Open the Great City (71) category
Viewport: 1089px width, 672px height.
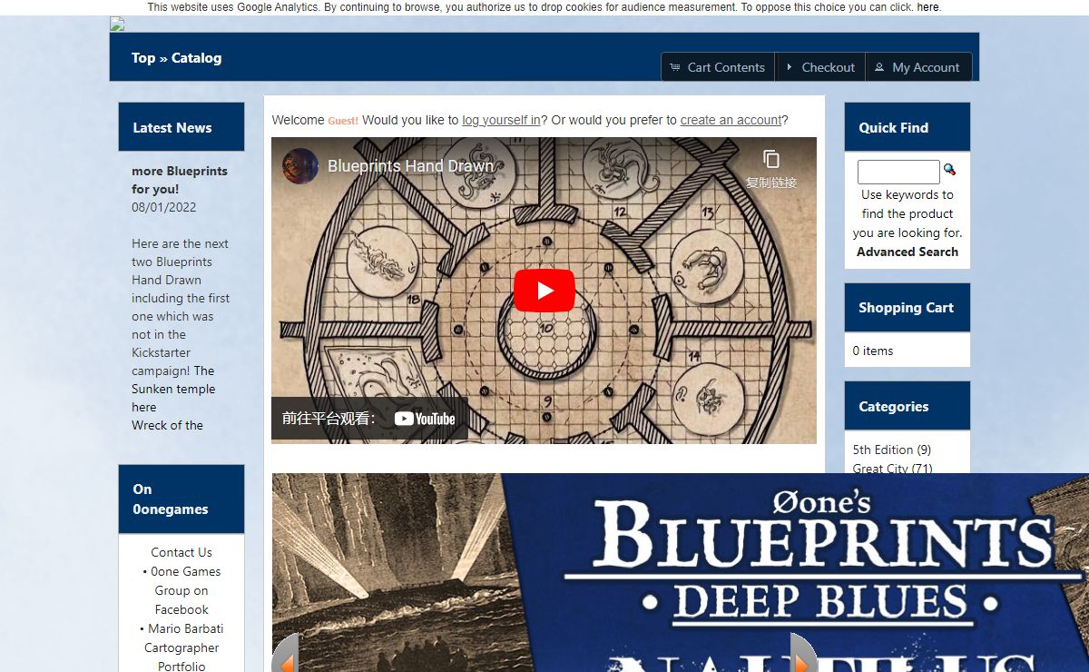coord(892,469)
